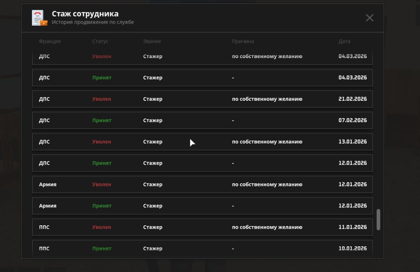Select the ДПС hired row dated 07.02.2026
Screen dimensions: 420x272
pos(203,120)
